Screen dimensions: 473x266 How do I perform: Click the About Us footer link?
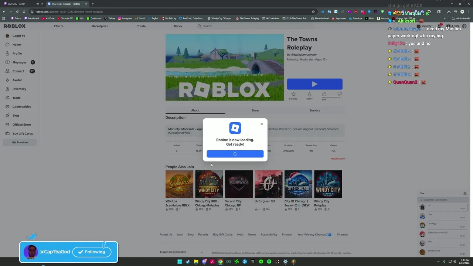(166, 235)
